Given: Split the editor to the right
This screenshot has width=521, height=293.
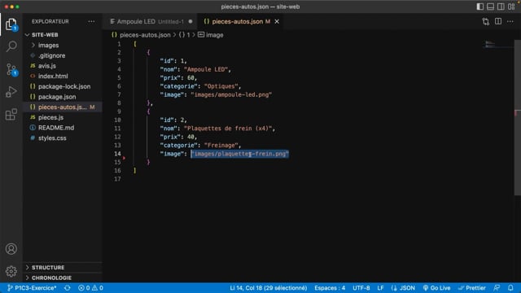Looking at the screenshot, I should 498,22.
